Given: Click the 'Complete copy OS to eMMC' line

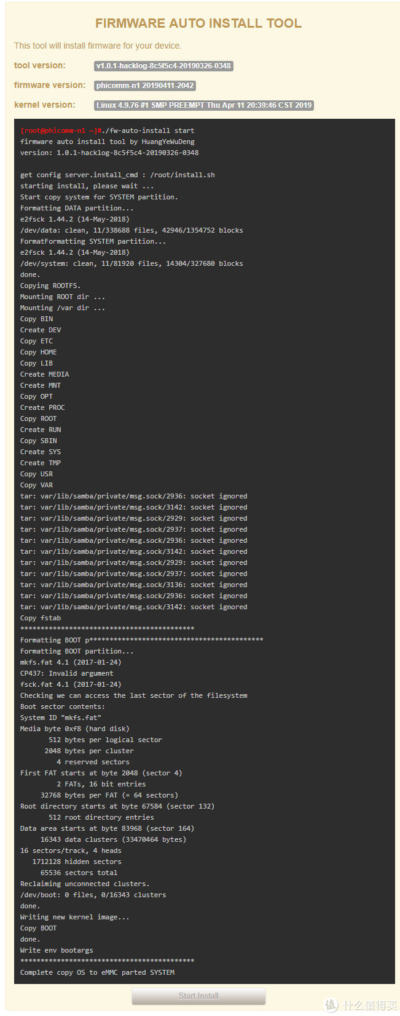Looking at the screenshot, I should [x=97, y=972].
